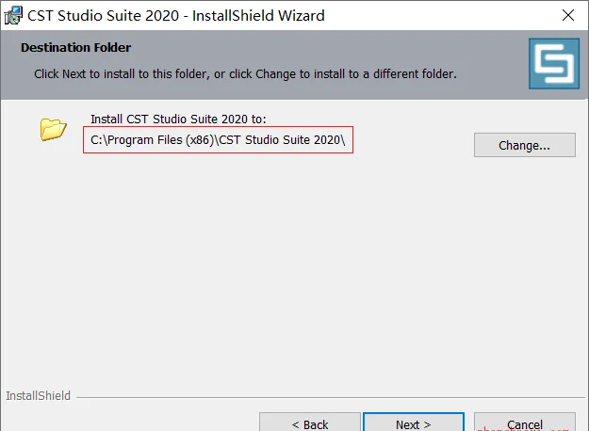
Task: Click the "Install CST Studio Suite 2020 to:" label
Action: coord(178,120)
